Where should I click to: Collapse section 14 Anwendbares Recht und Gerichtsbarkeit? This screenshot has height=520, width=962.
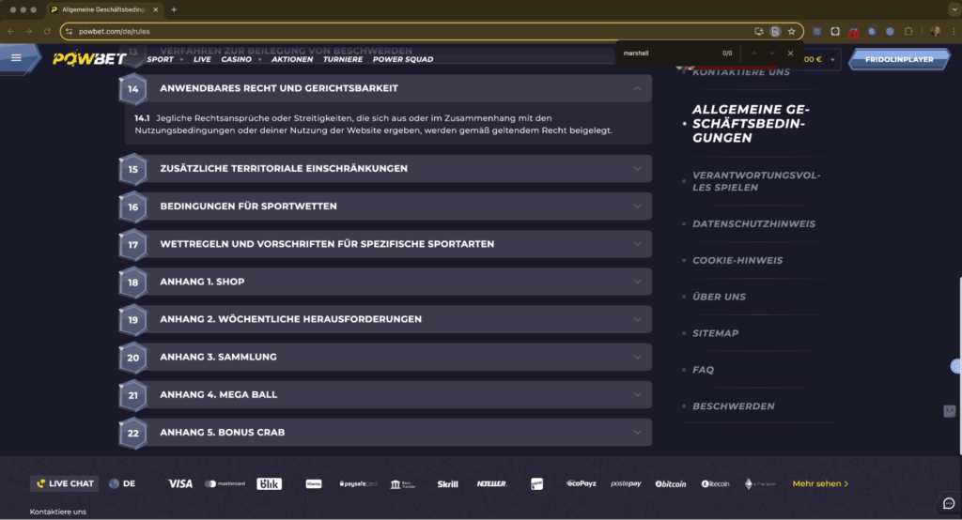(x=637, y=88)
